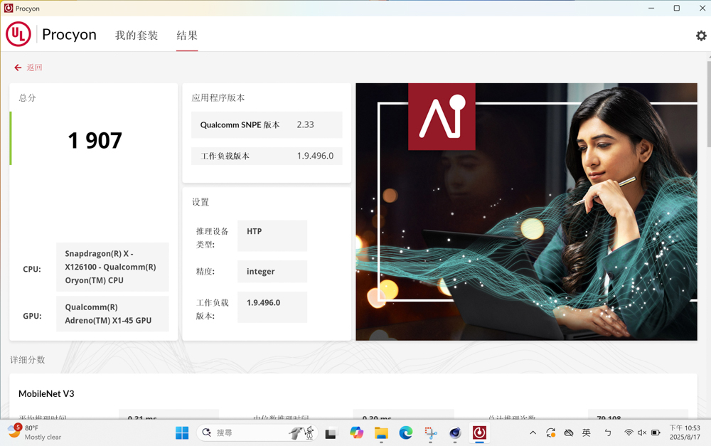This screenshot has height=446, width=711.
Task: Click the Procyon title bar app icon
Action: tap(8, 8)
